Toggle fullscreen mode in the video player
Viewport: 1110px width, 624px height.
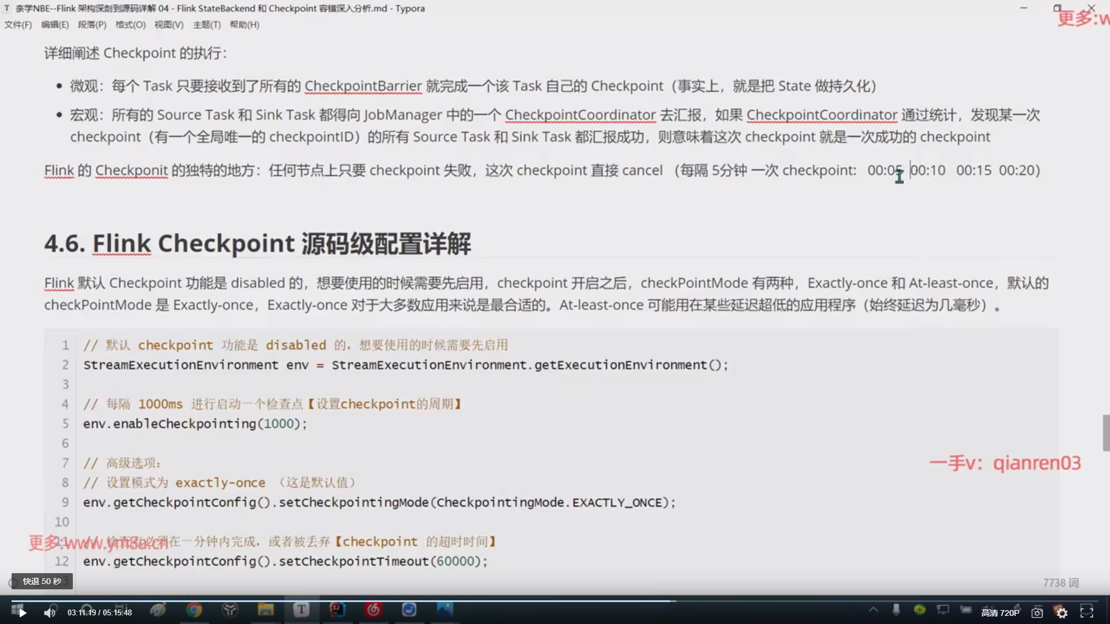[1087, 612]
